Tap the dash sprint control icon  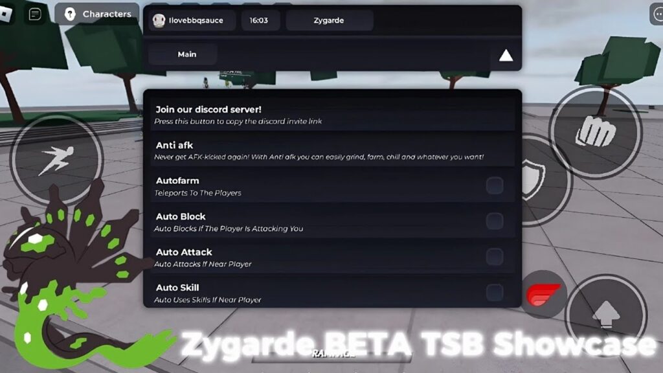(x=56, y=160)
